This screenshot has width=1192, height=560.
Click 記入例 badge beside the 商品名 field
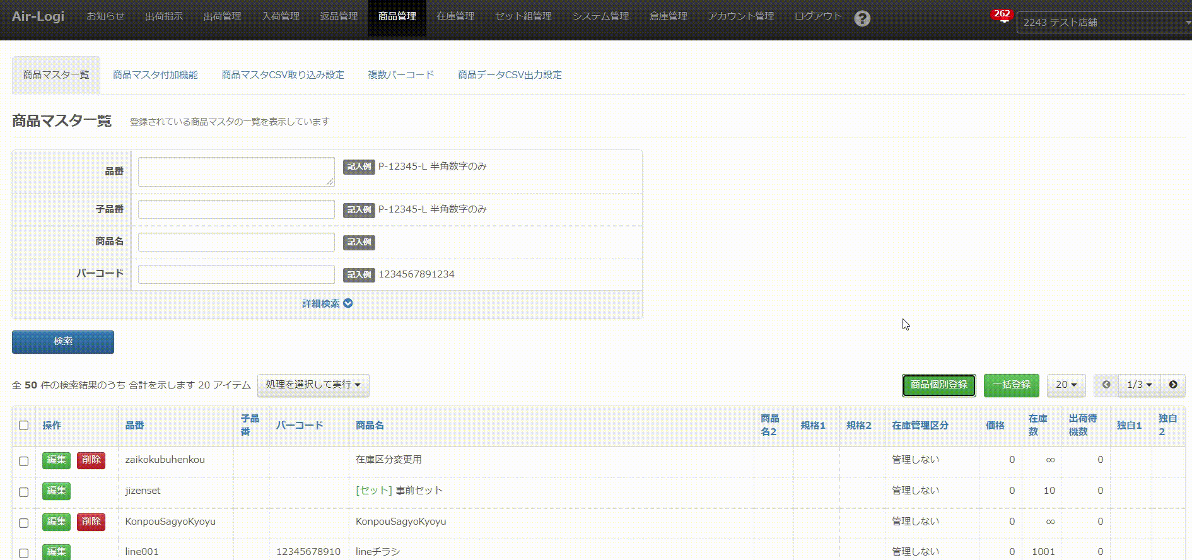coord(359,242)
